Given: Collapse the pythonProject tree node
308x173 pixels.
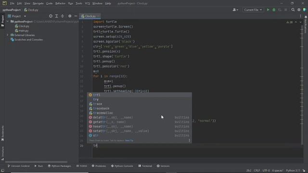Looking at the screenshot, I should (x=8, y=22).
